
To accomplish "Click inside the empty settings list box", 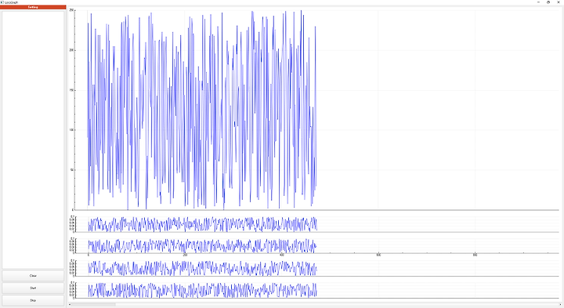I will click(33, 140).
